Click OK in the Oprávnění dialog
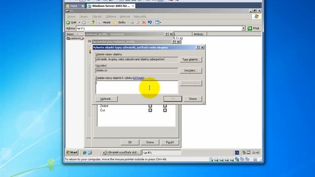315x177 pixels. (x=130, y=142)
